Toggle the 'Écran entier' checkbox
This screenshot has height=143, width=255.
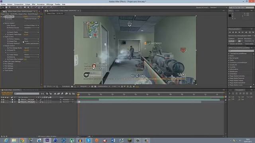pyautogui.click(x=244, y=44)
